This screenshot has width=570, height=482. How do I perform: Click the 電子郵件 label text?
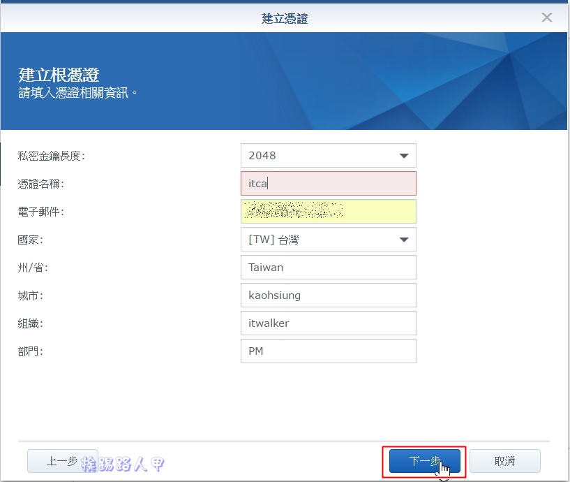pyautogui.click(x=40, y=212)
